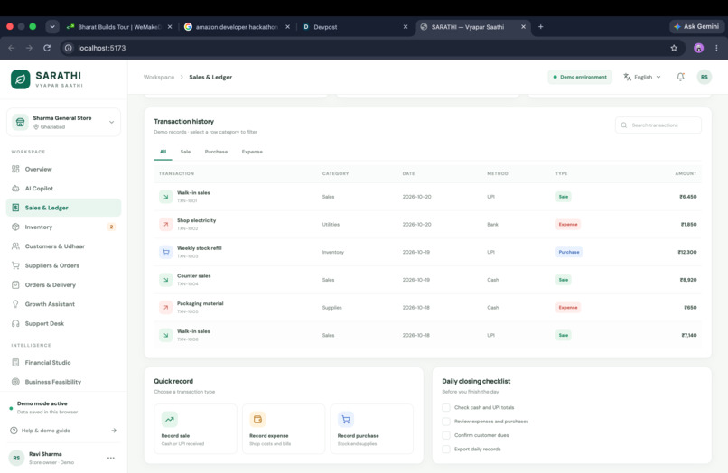Click the Record expense card
Viewport: 728px width, 473px height.
tap(284, 429)
